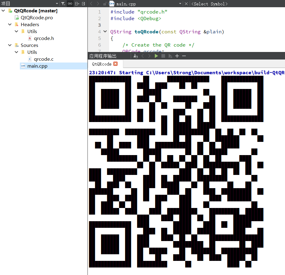The width and height of the screenshot is (285, 275).
Task: Select the qrcode.c source file
Action: [x=44, y=59]
